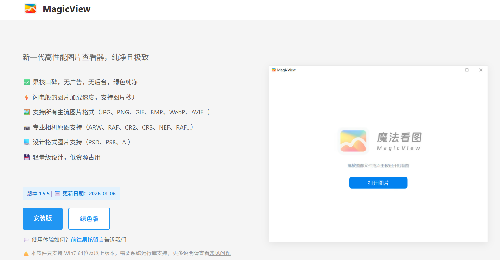Click the 果核口碑，无广告 feature line
This screenshot has width=500, height=260.
tap(85, 82)
